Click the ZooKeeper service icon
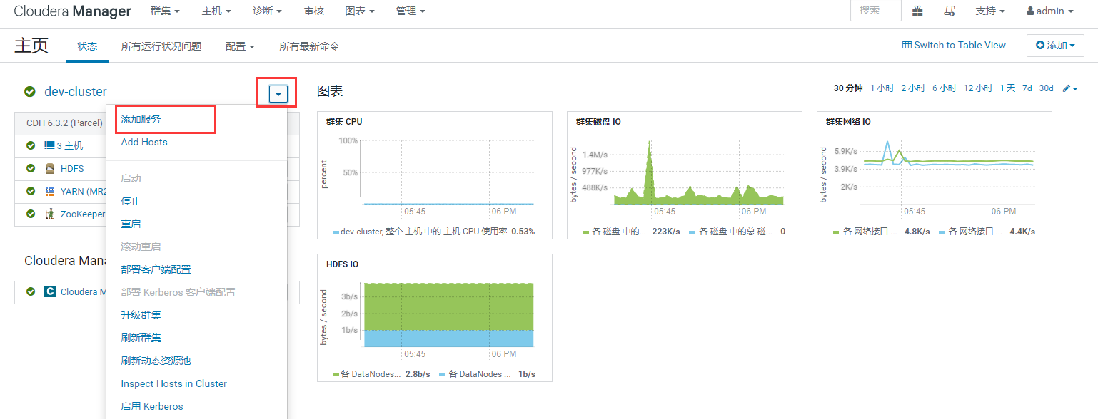This screenshot has width=1098, height=419. (50, 214)
